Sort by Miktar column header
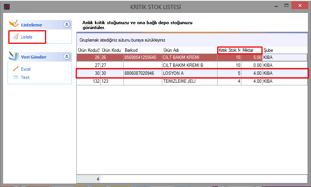The width and height of the screenshot is (311, 187). click(x=252, y=50)
